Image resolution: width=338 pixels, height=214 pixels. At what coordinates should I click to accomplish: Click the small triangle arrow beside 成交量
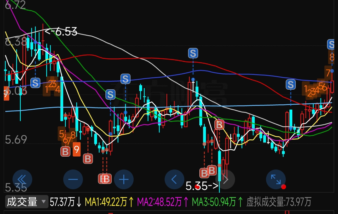point(44,202)
